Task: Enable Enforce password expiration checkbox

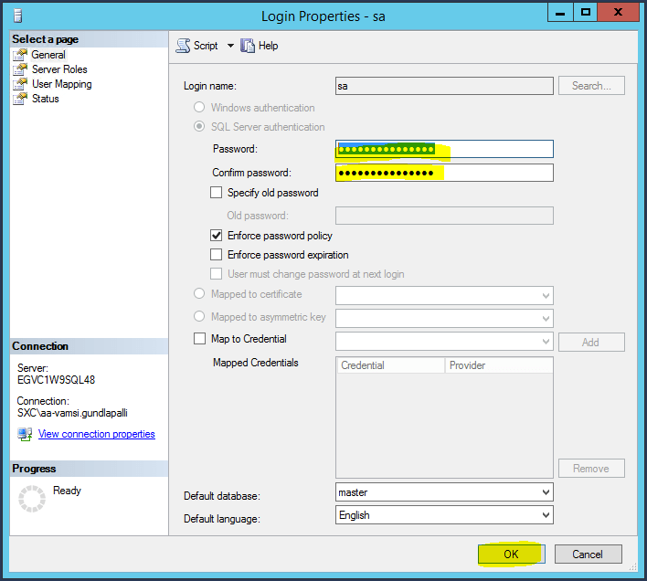Action: (217, 255)
